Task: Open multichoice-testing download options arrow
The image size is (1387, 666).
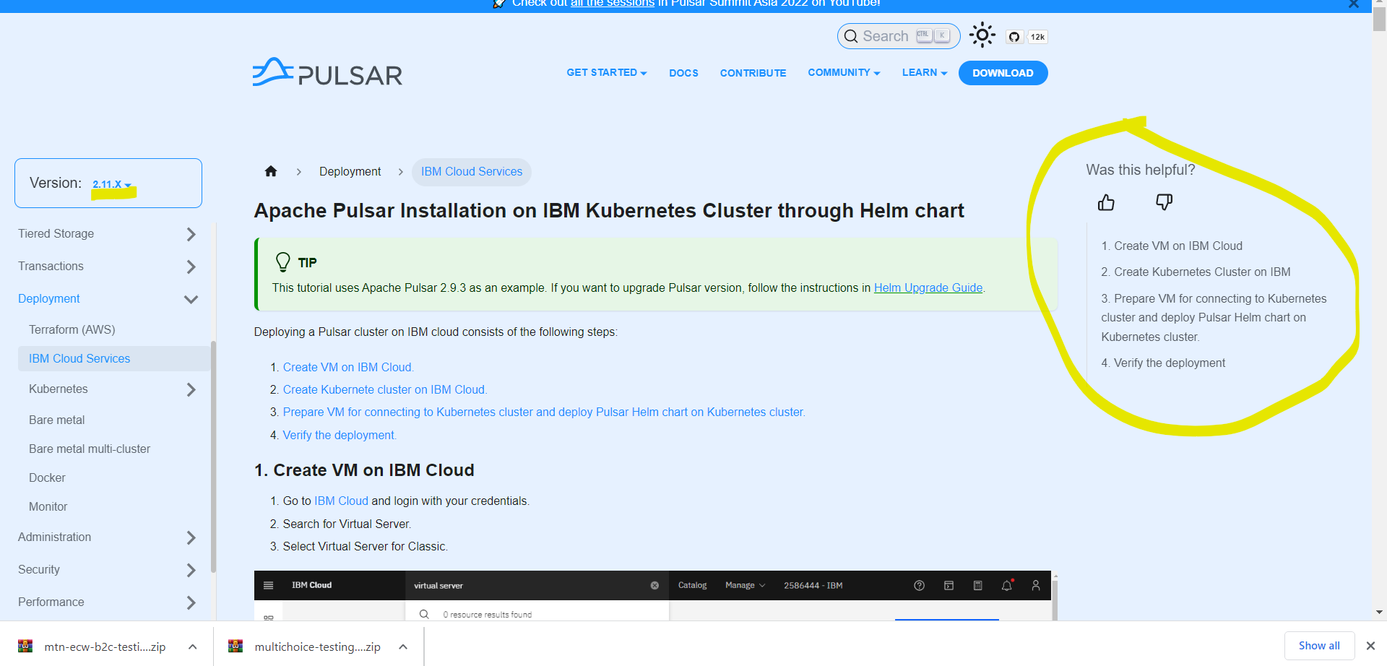Action: 403,646
